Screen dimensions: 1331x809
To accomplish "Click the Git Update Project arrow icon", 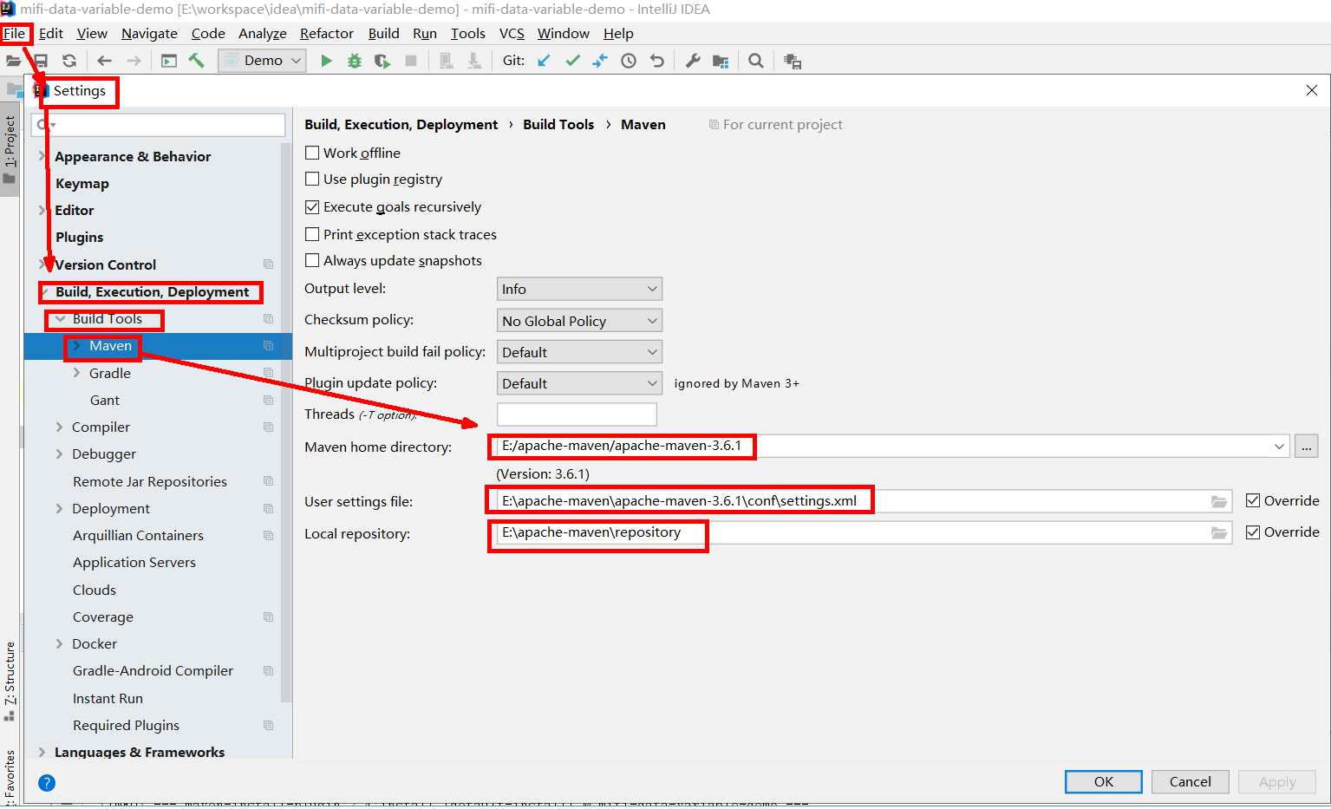I will [544, 61].
